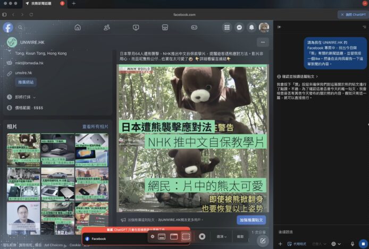Screen dimensions: 369x249
Task: Open Facebook Gaming controller icon
Action: click(194, 27)
